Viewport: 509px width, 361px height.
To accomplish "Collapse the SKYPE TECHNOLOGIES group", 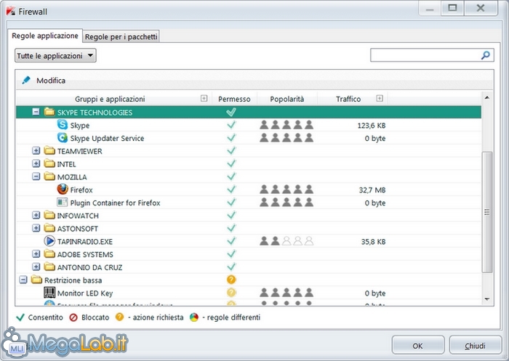I will click(x=36, y=112).
